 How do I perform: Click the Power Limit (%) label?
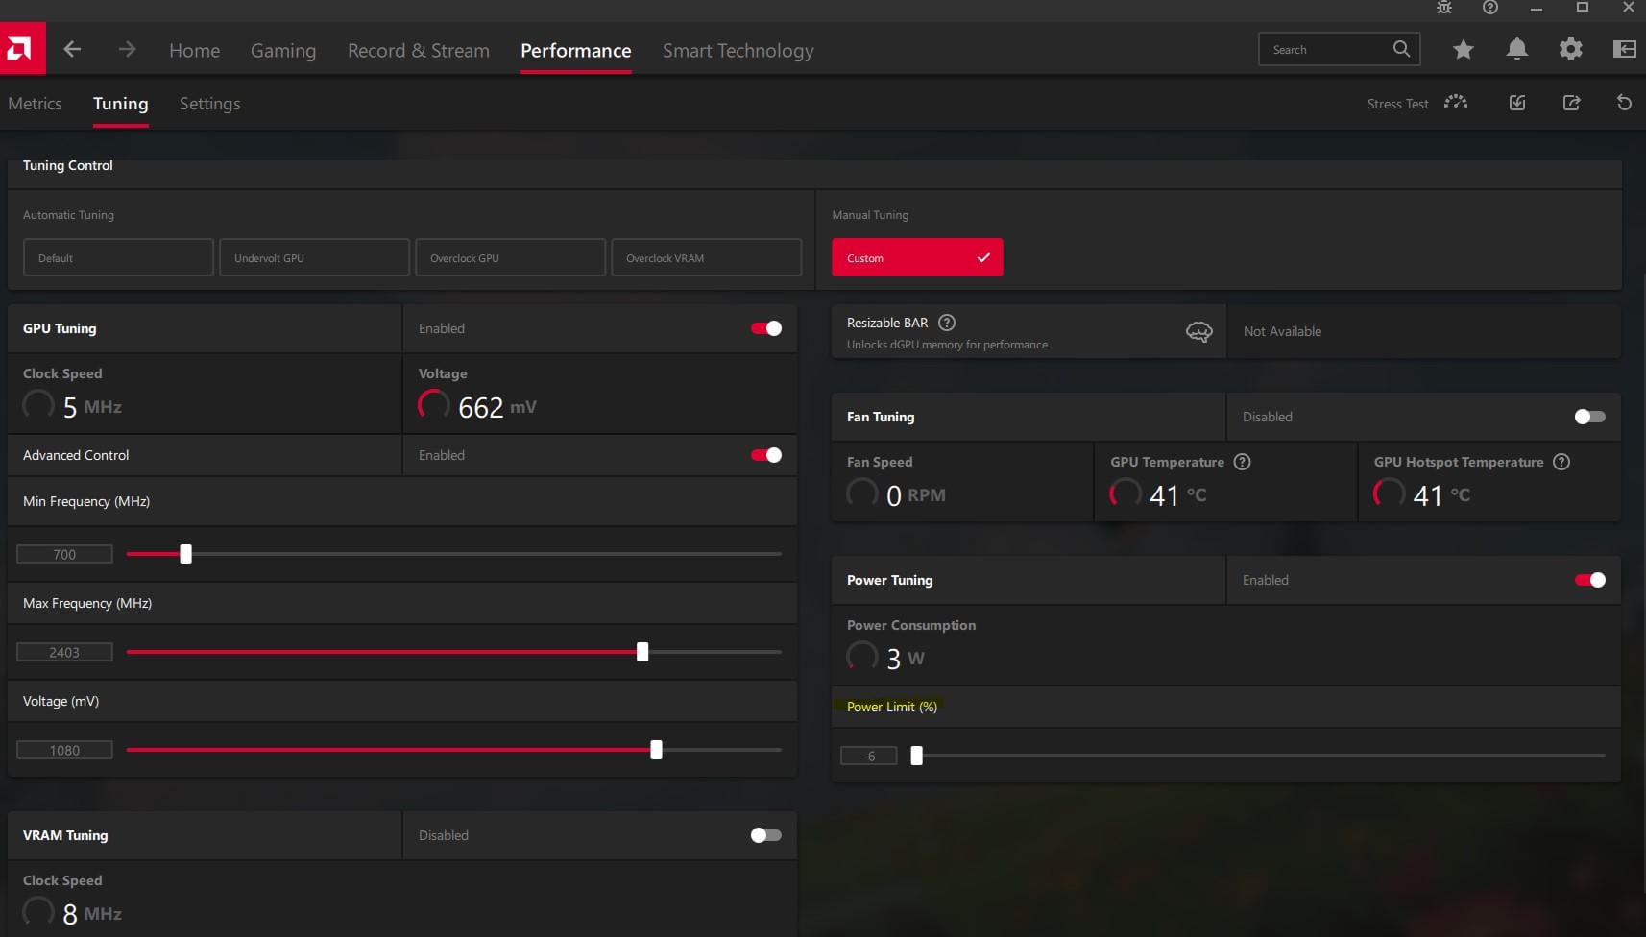pos(892,707)
